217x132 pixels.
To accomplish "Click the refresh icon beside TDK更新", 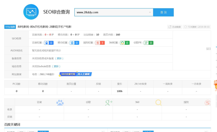I will click(185, 27).
